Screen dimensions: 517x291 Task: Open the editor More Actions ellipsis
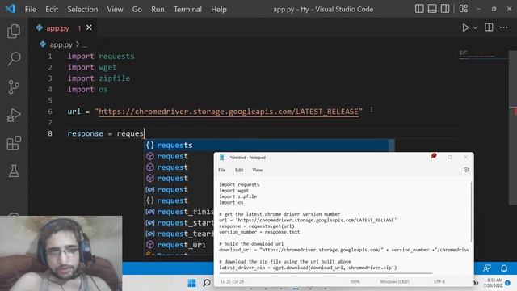point(503,27)
